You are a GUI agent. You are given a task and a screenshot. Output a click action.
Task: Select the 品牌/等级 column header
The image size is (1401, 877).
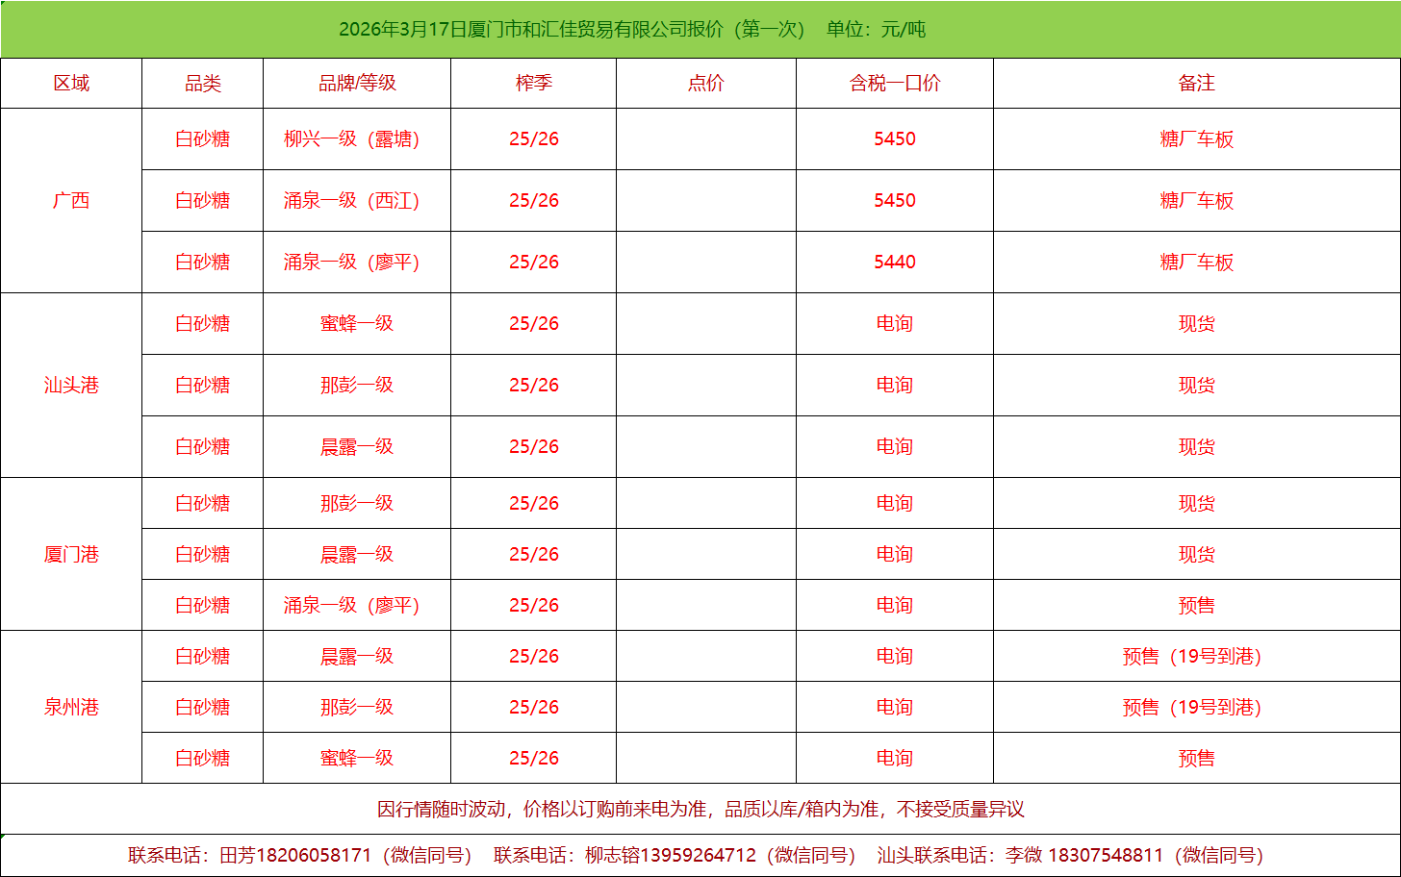pos(357,84)
